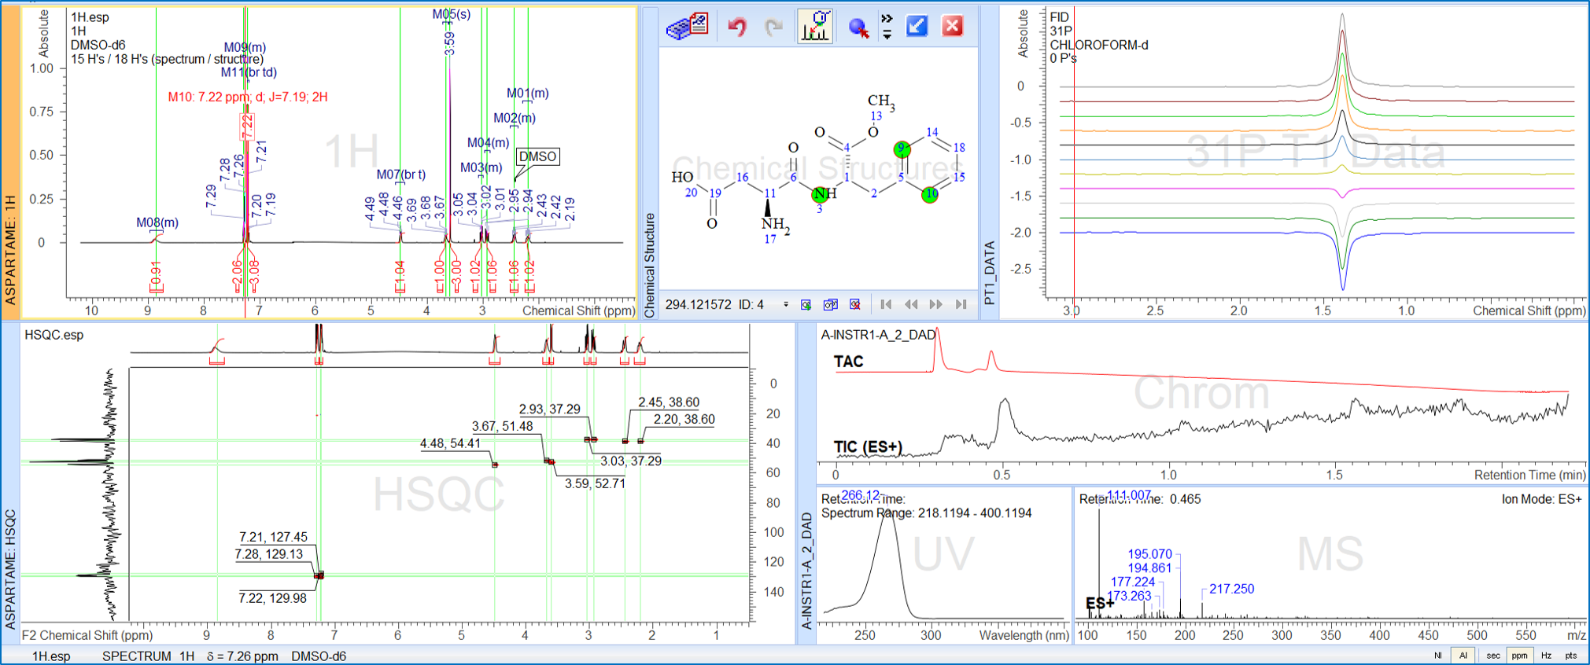This screenshot has width=1590, height=665.
Task: Click the CH3 group label in structure
Action: coord(881,101)
